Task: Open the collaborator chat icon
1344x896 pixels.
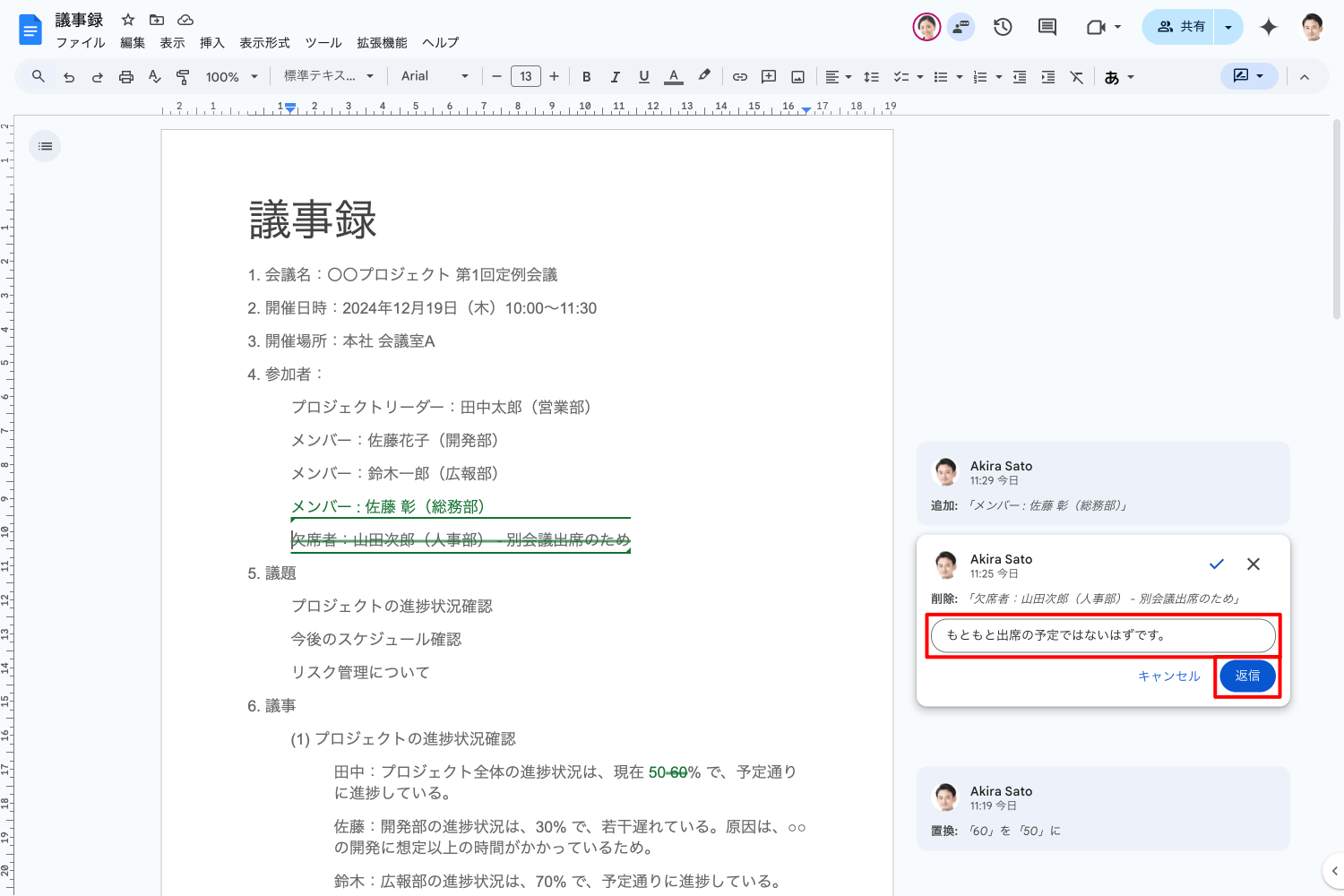Action: tap(961, 27)
